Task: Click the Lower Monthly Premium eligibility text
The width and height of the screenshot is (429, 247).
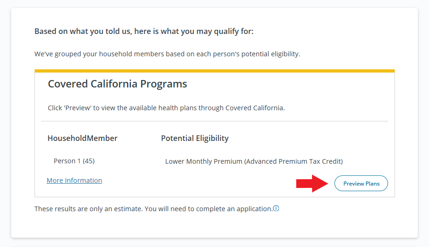Action: (254, 161)
